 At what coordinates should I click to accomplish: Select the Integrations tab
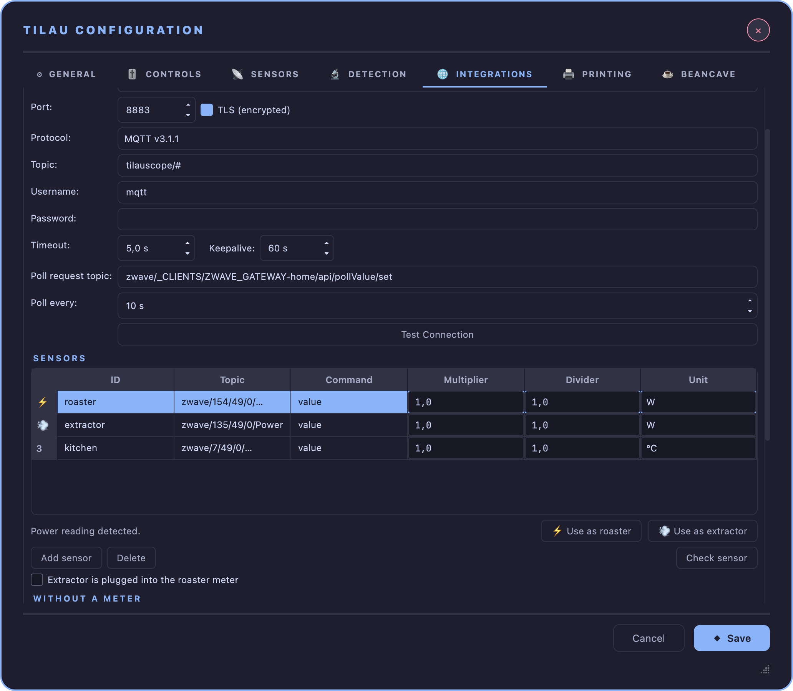point(485,74)
